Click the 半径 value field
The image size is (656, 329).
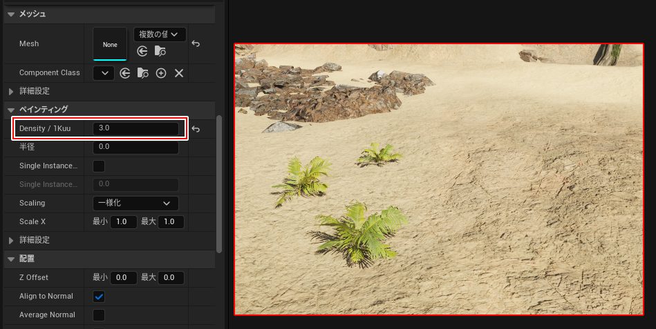tap(135, 148)
